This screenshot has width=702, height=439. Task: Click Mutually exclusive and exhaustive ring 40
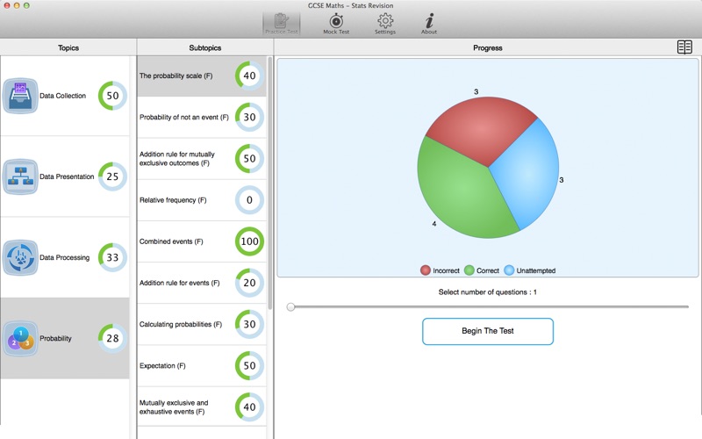pos(249,407)
